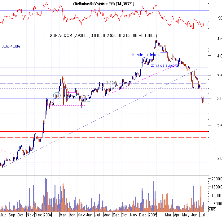
Task: Click the Mar label right after 2005
Action: [168, 215]
